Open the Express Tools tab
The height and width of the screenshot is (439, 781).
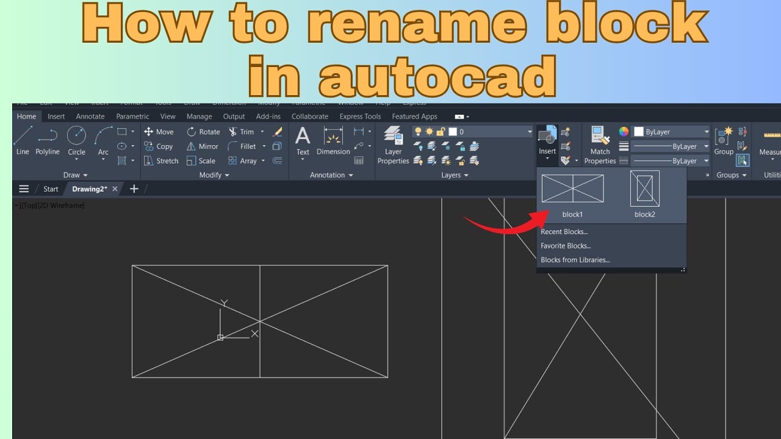click(360, 116)
